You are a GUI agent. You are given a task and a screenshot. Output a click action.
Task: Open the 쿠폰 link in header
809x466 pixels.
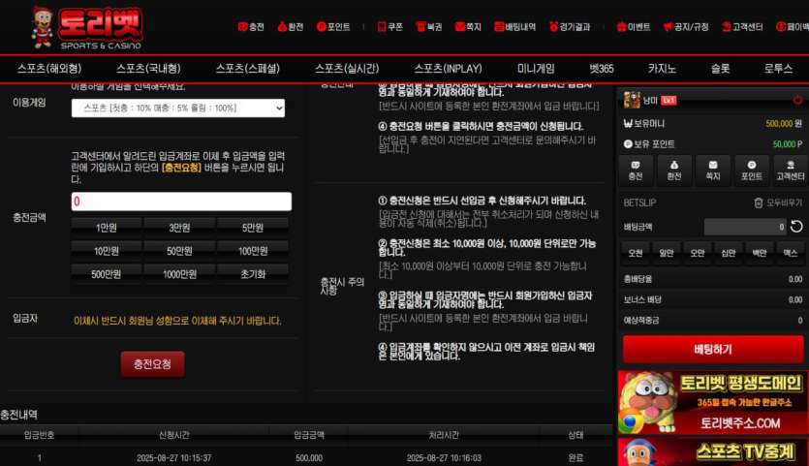tap(390, 27)
